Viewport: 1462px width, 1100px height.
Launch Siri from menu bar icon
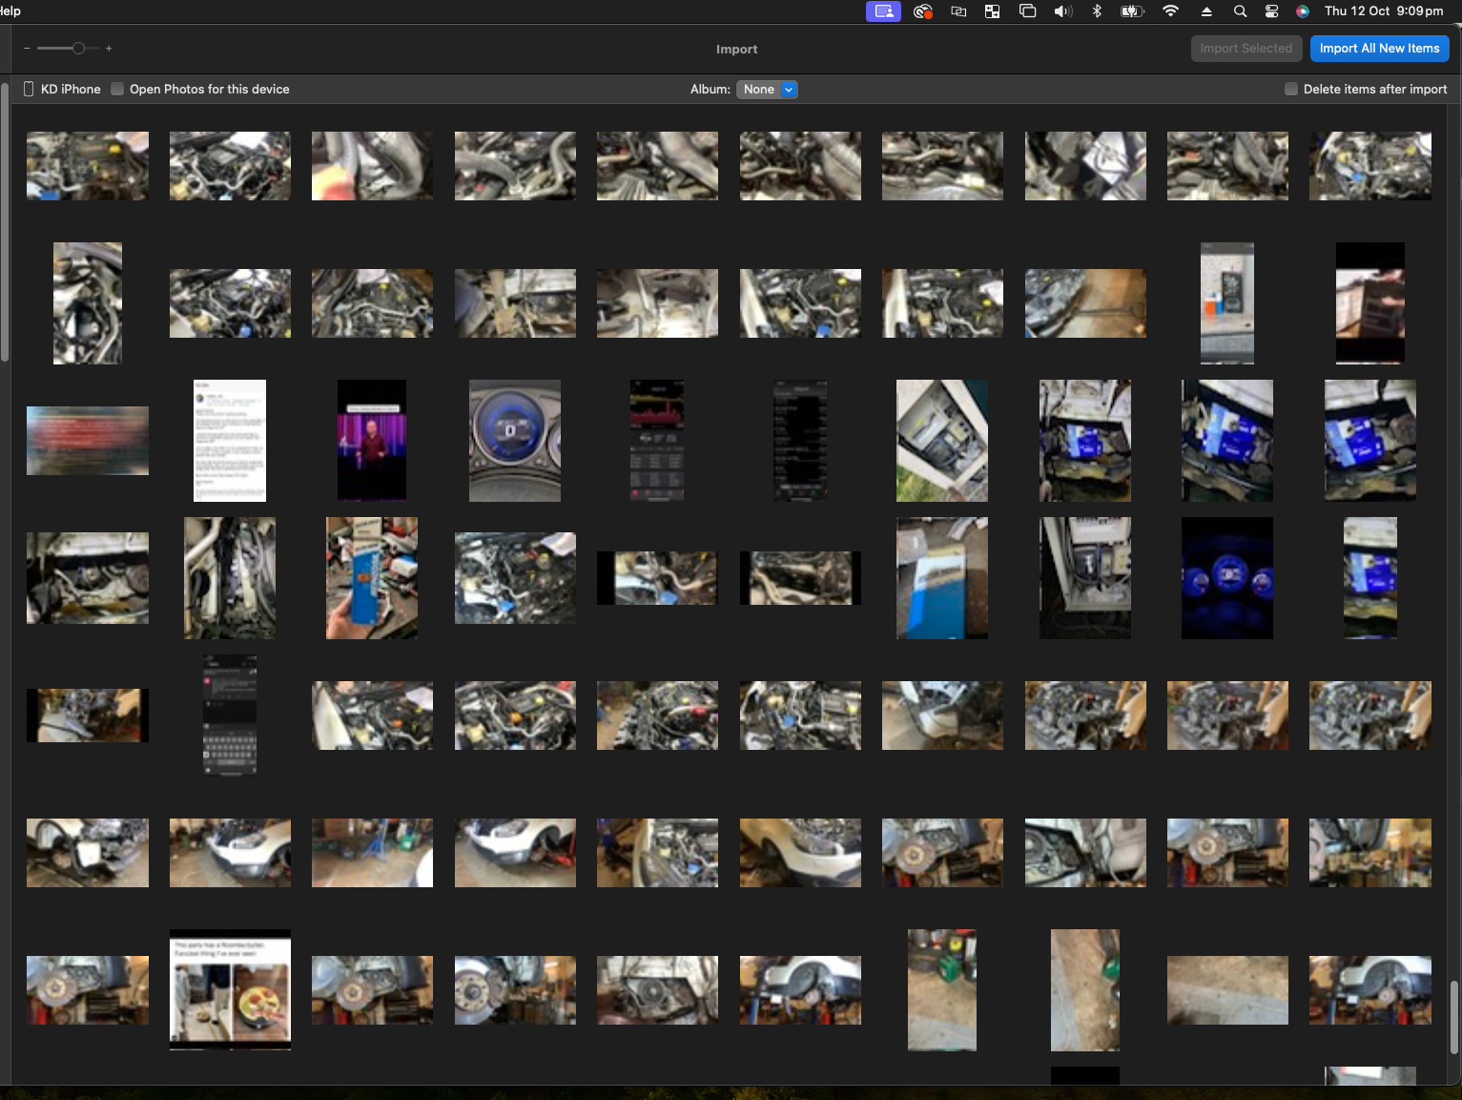[x=1303, y=11]
